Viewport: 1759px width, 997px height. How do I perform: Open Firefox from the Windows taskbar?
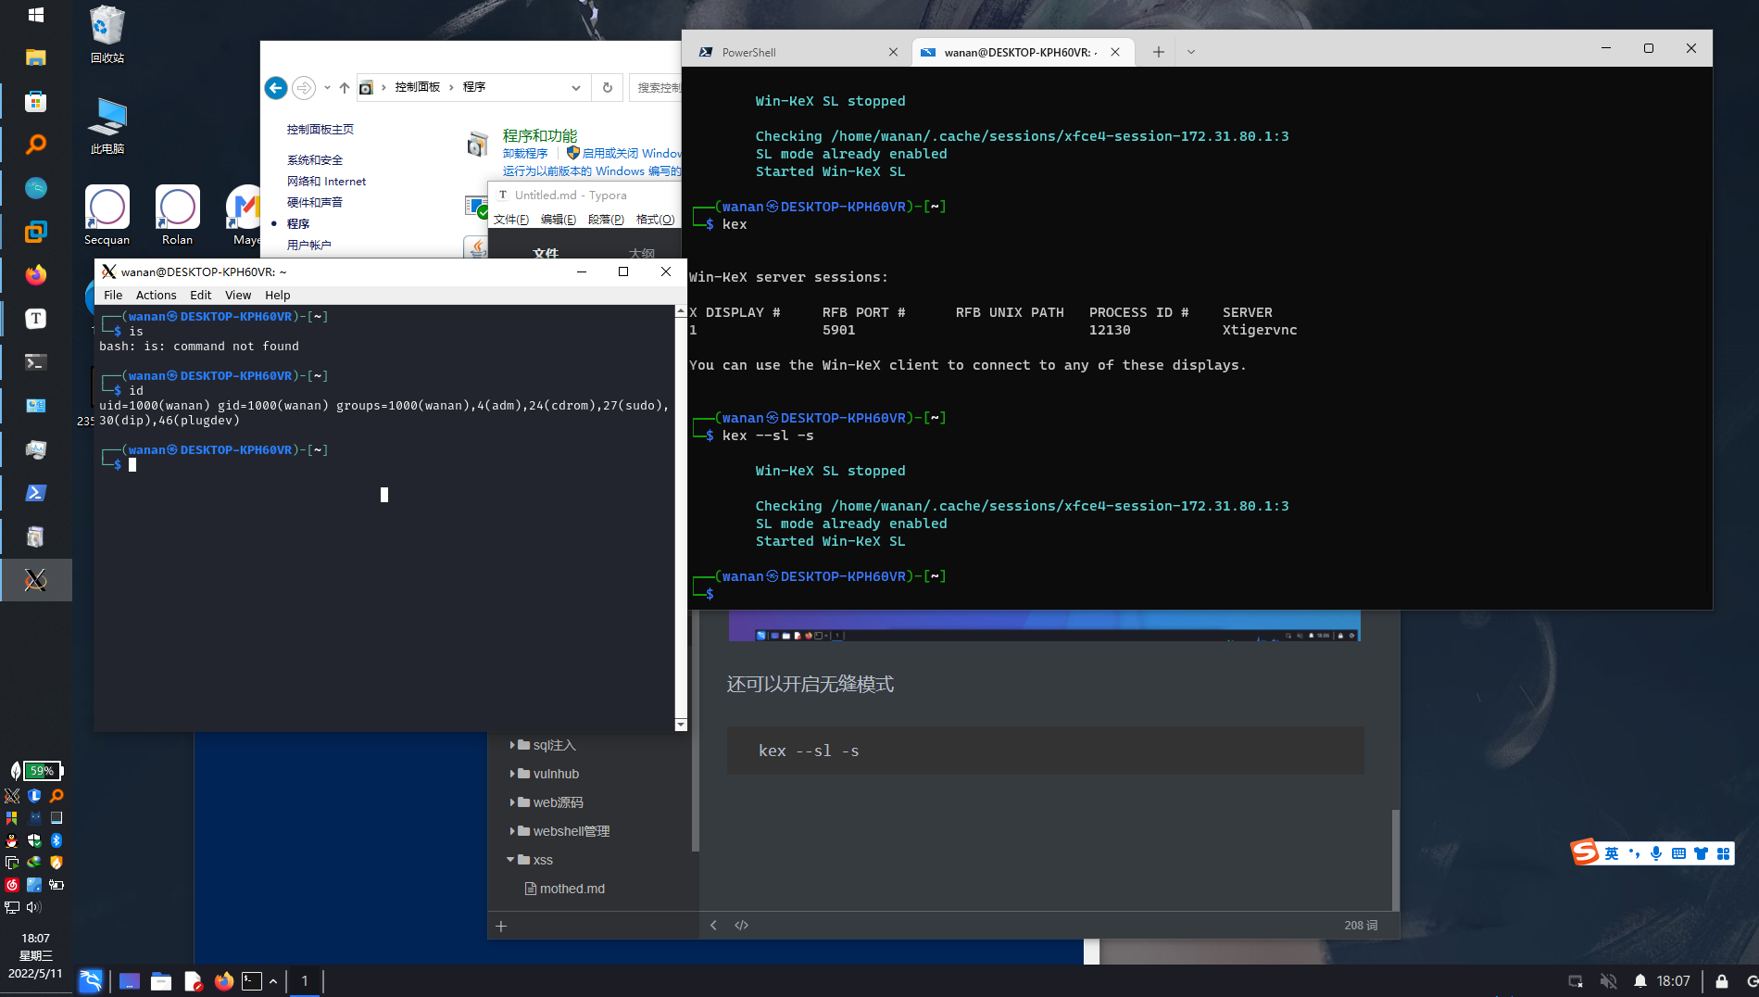pyautogui.click(x=35, y=275)
